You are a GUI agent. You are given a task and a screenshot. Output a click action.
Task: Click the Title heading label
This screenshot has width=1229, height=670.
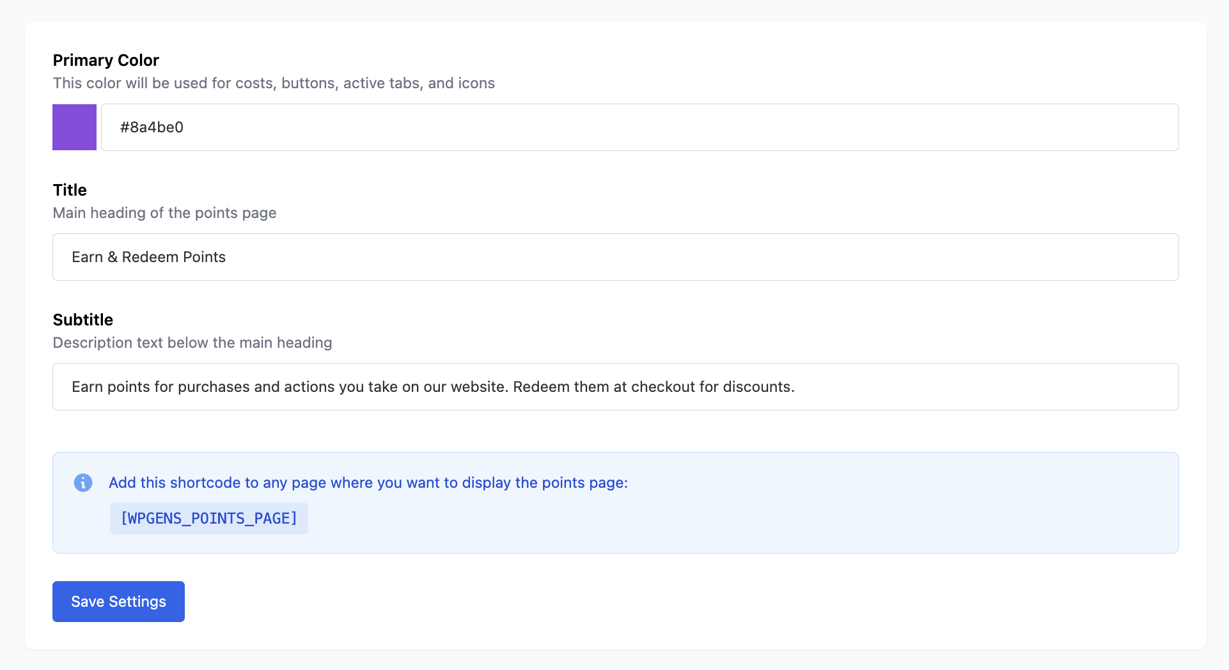70,190
